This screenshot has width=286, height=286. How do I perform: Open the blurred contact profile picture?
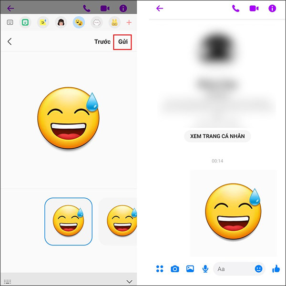[x=217, y=48]
